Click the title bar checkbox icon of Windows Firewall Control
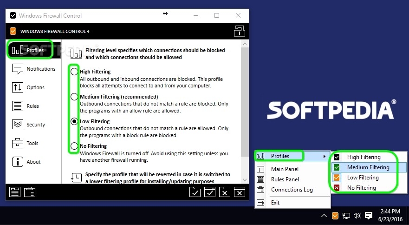The image size is (409, 225). 13,15
